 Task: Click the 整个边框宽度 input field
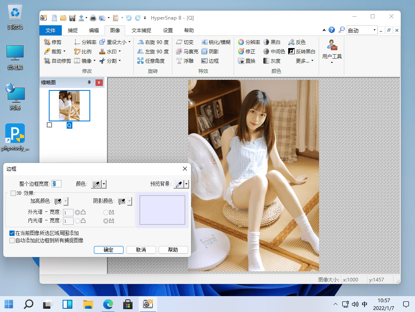pos(56,184)
